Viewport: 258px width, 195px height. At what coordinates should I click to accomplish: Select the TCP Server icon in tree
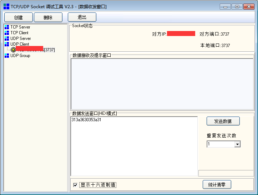(7, 27)
